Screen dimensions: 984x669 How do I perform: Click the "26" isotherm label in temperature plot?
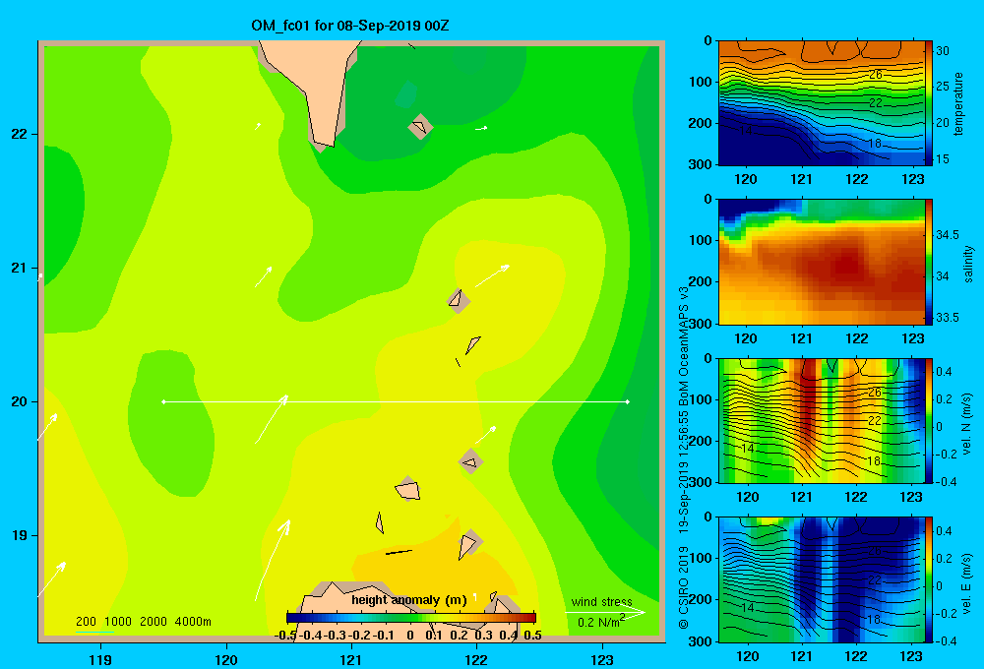tap(876, 75)
